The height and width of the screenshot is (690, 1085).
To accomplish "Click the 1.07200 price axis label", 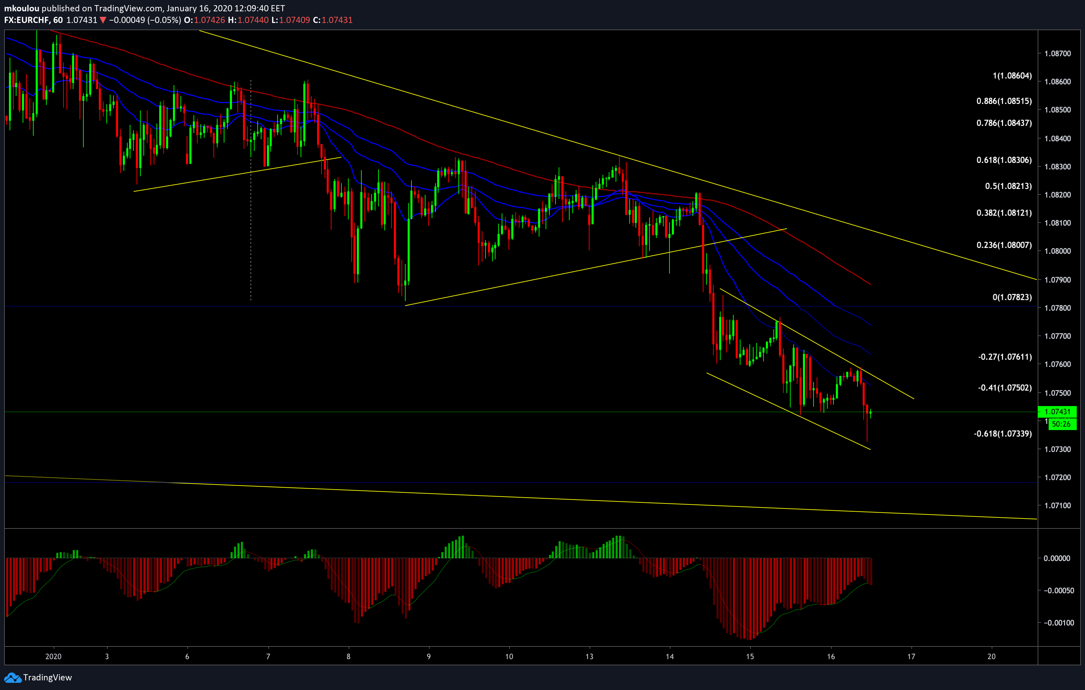I will (1058, 477).
